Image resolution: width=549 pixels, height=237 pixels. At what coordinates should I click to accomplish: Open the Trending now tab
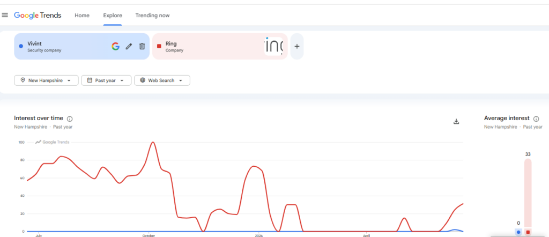pyautogui.click(x=152, y=16)
